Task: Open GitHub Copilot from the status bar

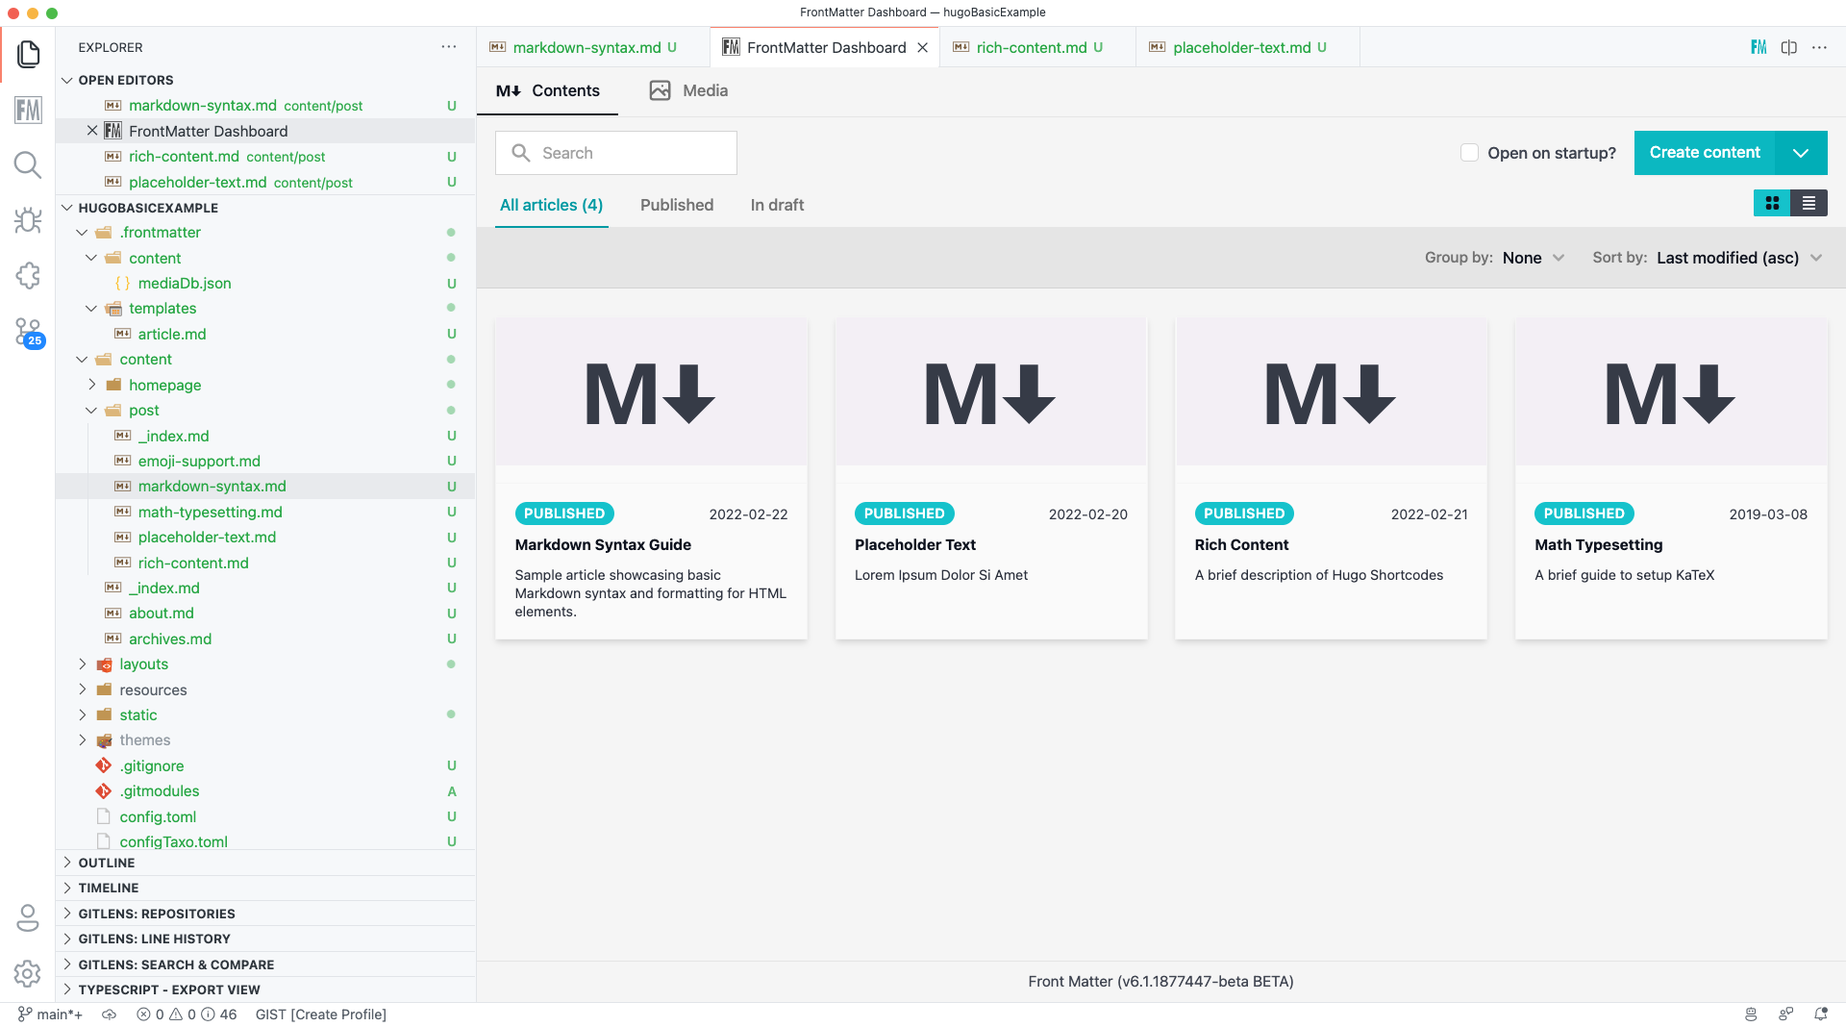Action: point(1750,1014)
